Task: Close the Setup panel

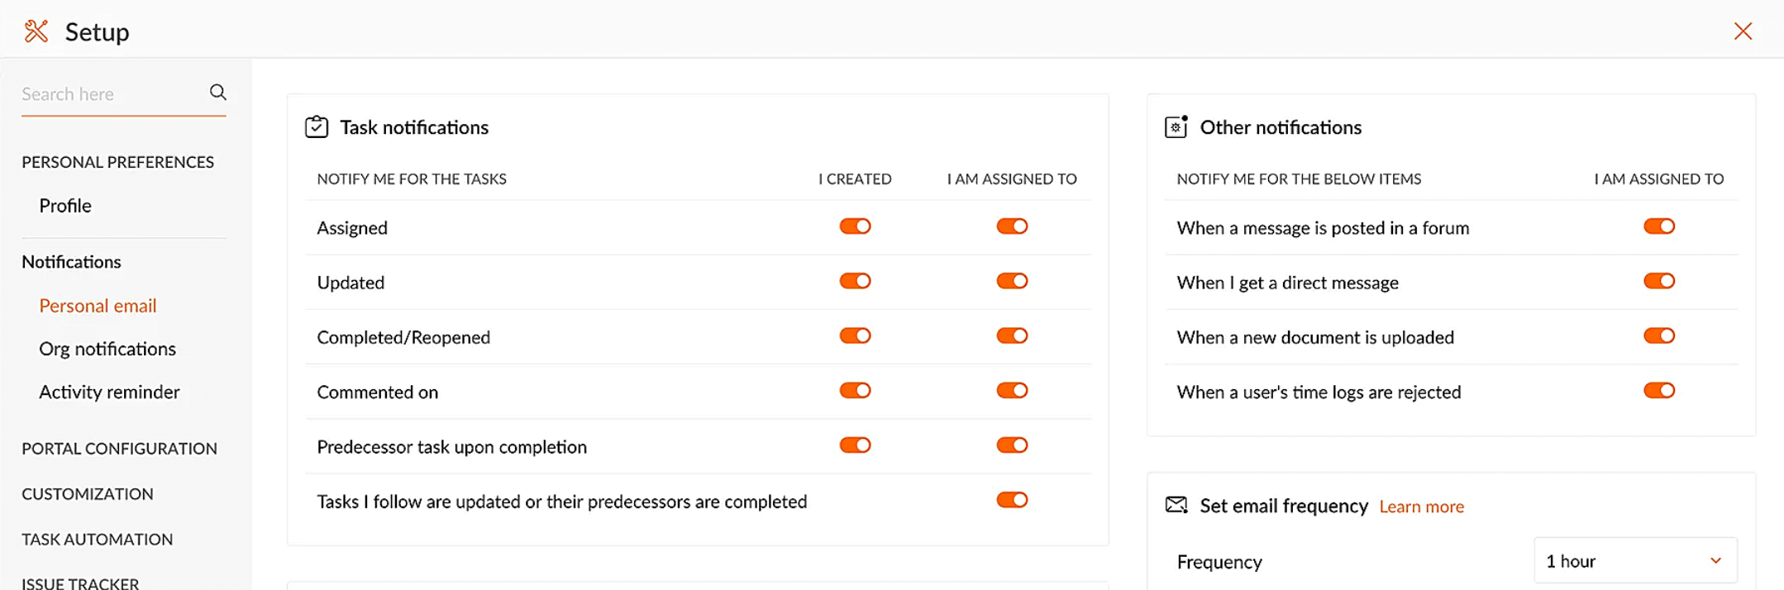Action: coord(1743,31)
